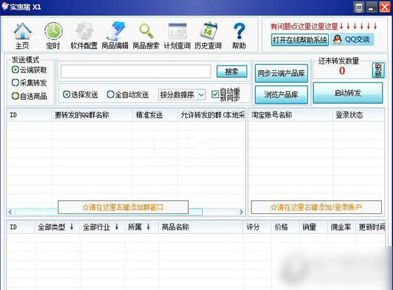Click 浏览产品库 button

(x=281, y=94)
